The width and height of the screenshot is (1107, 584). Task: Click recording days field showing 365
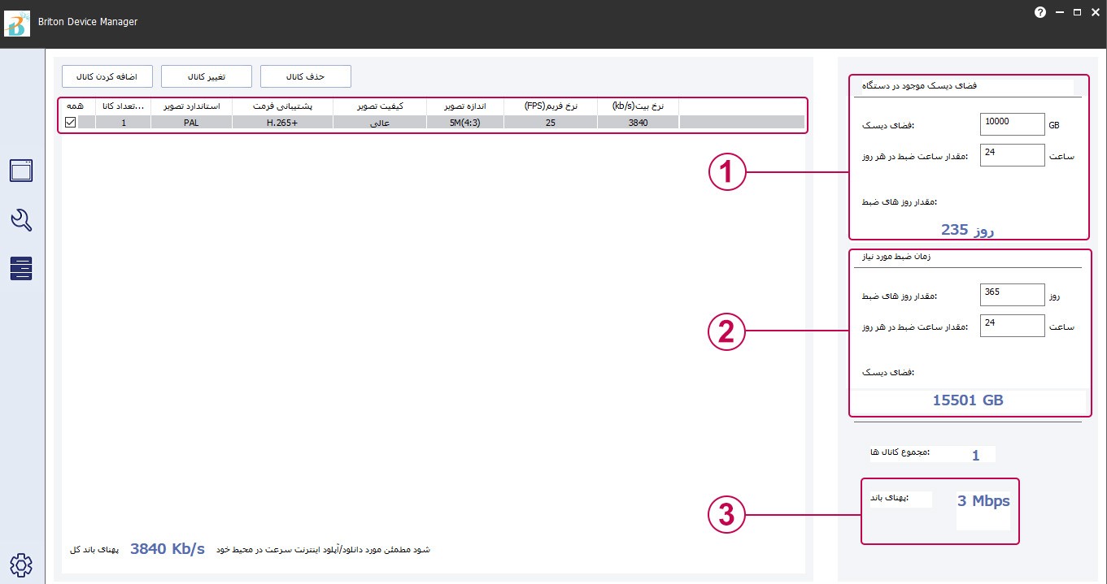click(1012, 295)
